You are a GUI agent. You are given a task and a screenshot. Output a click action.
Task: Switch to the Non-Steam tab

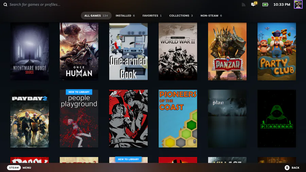tap(211, 16)
